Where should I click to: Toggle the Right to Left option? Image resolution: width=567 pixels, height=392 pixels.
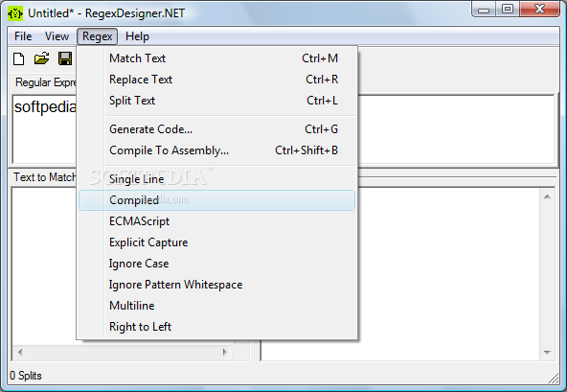[x=217, y=327]
